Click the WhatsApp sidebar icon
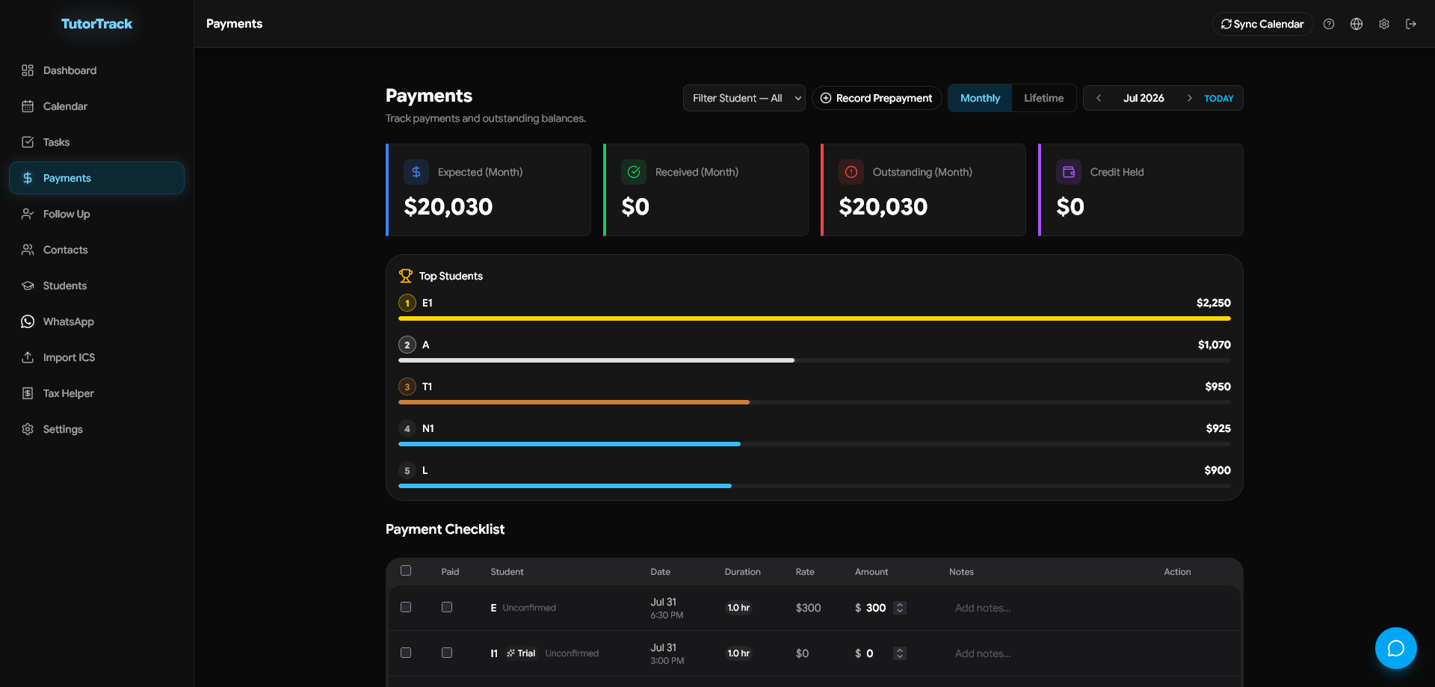1435x687 pixels. tap(28, 321)
